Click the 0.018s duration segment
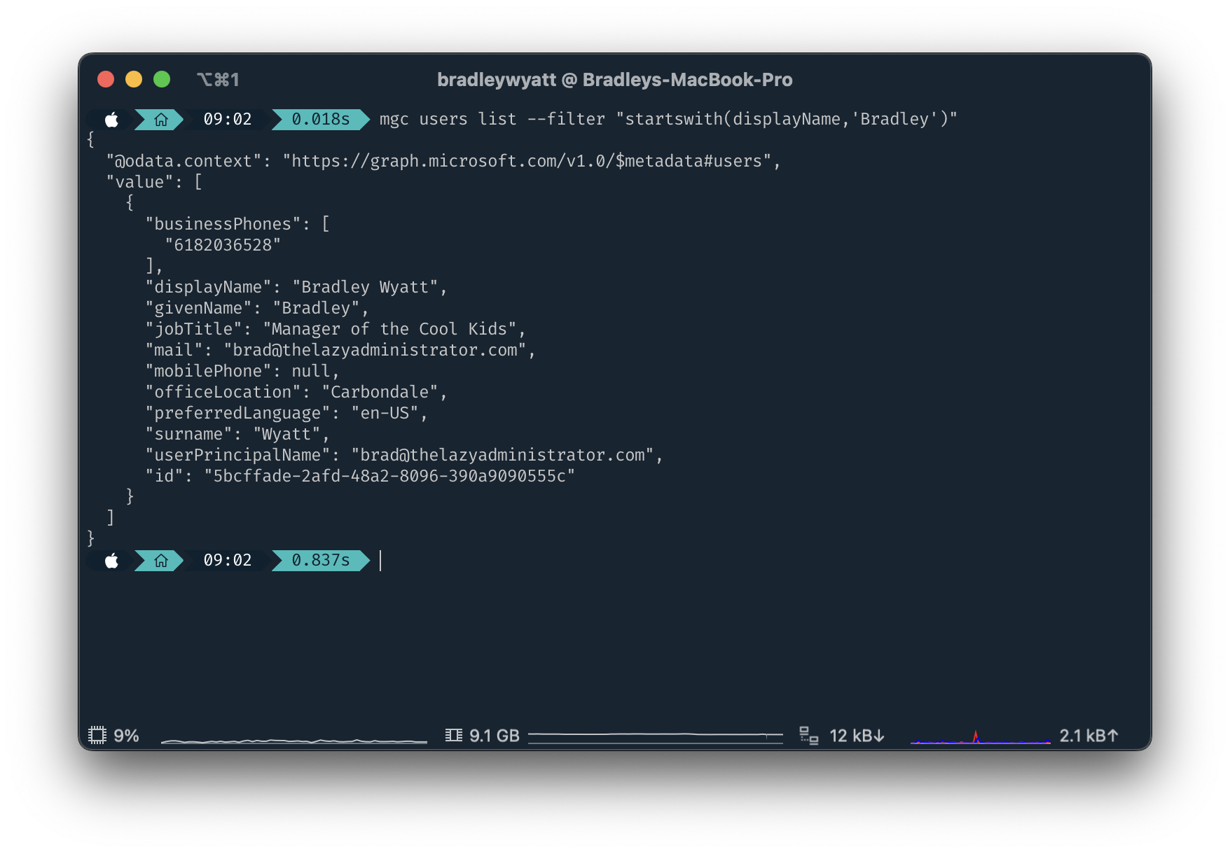Viewport: 1230px width, 854px height. pyautogui.click(x=320, y=120)
